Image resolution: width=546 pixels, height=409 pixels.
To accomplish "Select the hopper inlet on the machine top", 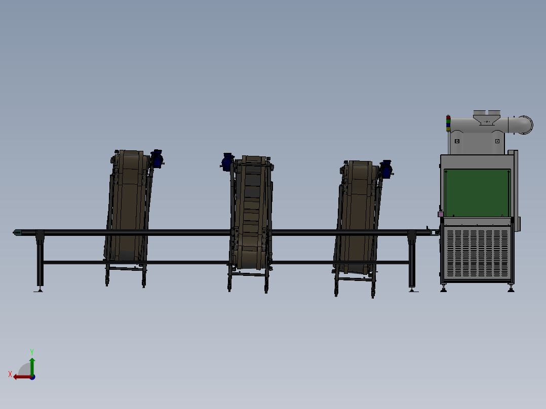I will 487,117.
